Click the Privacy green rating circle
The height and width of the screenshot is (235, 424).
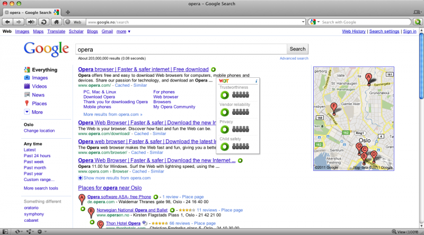coord(224,130)
